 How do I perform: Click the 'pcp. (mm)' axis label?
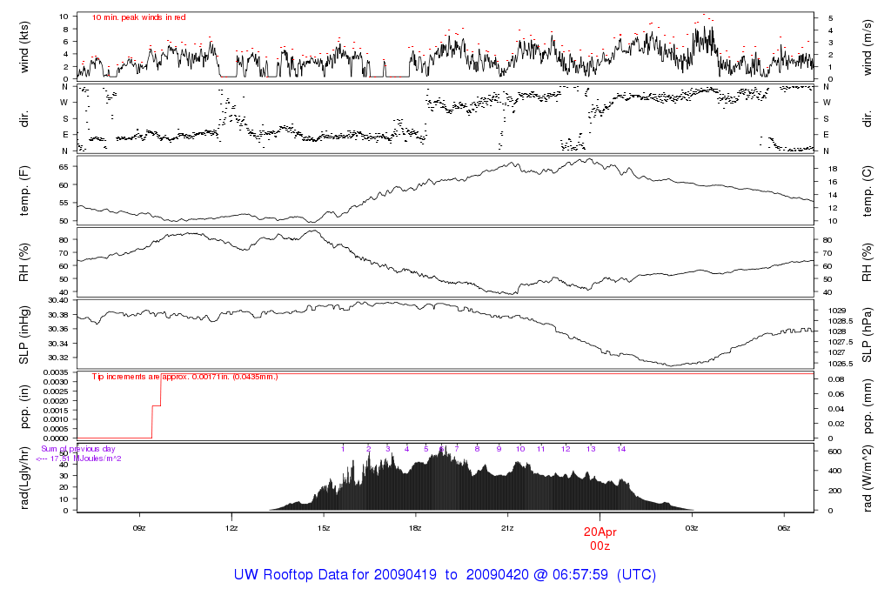pos(868,407)
